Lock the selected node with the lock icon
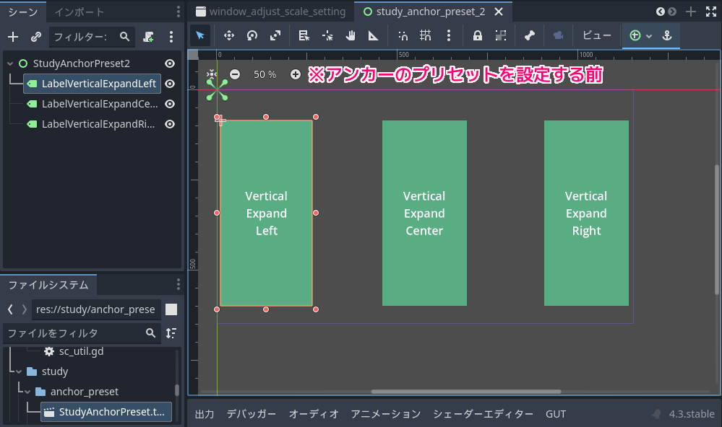722x427 pixels. coord(478,35)
